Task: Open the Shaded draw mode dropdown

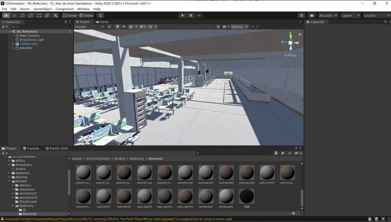Action: pyautogui.click(x=89, y=27)
